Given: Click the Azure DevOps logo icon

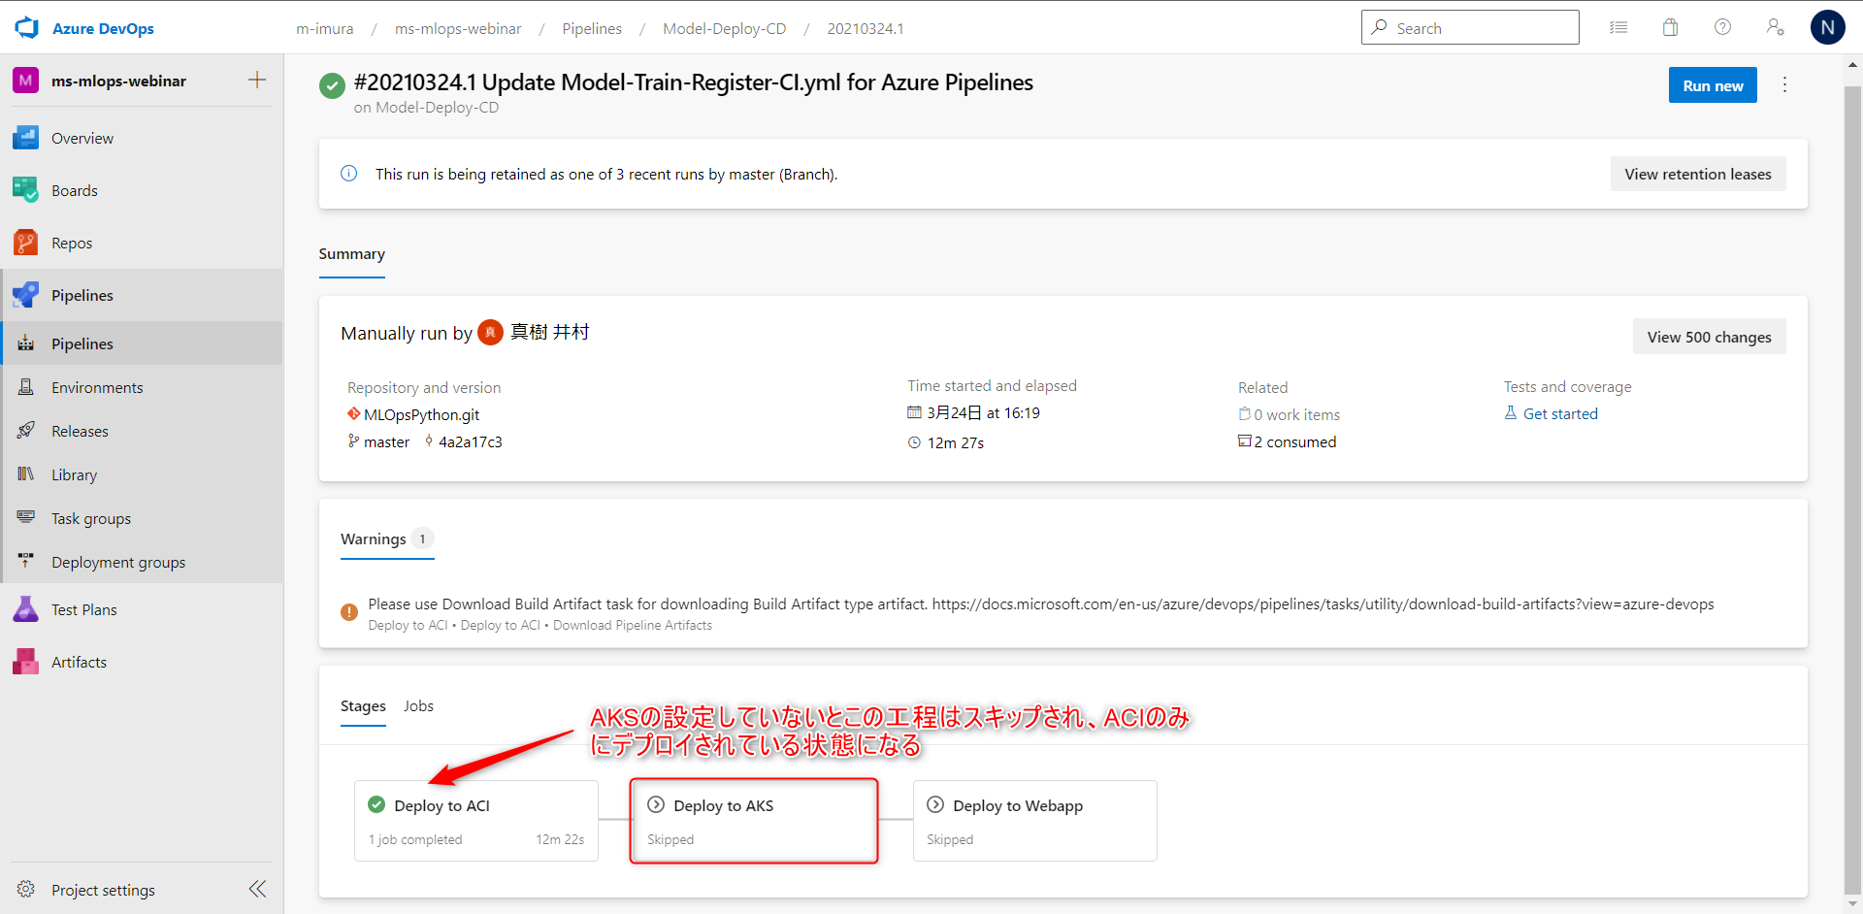Looking at the screenshot, I should pyautogui.click(x=26, y=27).
